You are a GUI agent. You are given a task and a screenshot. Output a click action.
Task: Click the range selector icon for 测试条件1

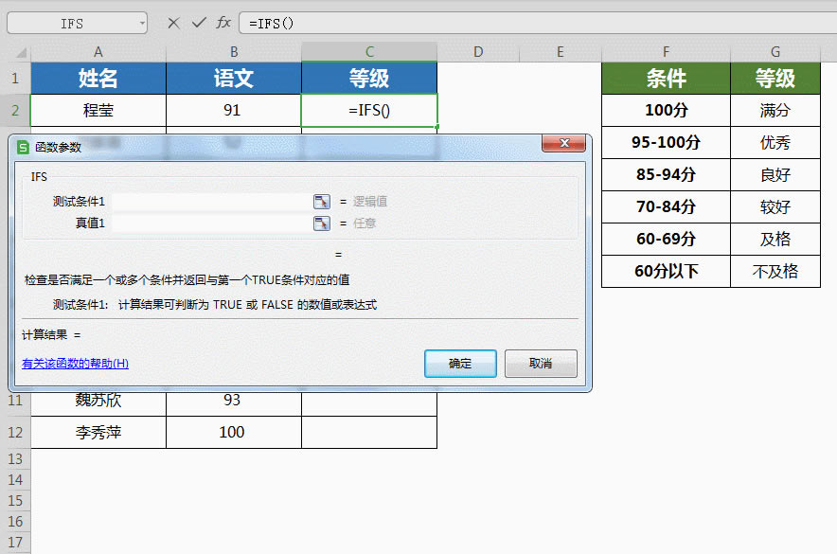pyautogui.click(x=321, y=201)
